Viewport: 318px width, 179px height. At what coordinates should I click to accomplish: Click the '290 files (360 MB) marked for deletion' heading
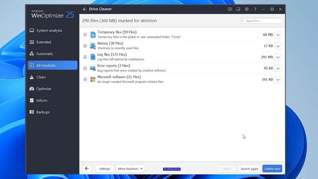pyautogui.click(x=119, y=21)
